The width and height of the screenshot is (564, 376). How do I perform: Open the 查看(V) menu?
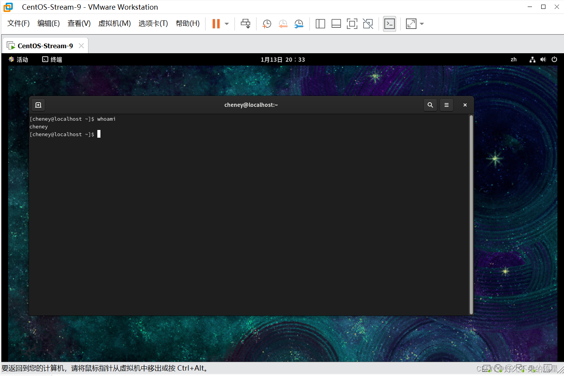(x=79, y=24)
